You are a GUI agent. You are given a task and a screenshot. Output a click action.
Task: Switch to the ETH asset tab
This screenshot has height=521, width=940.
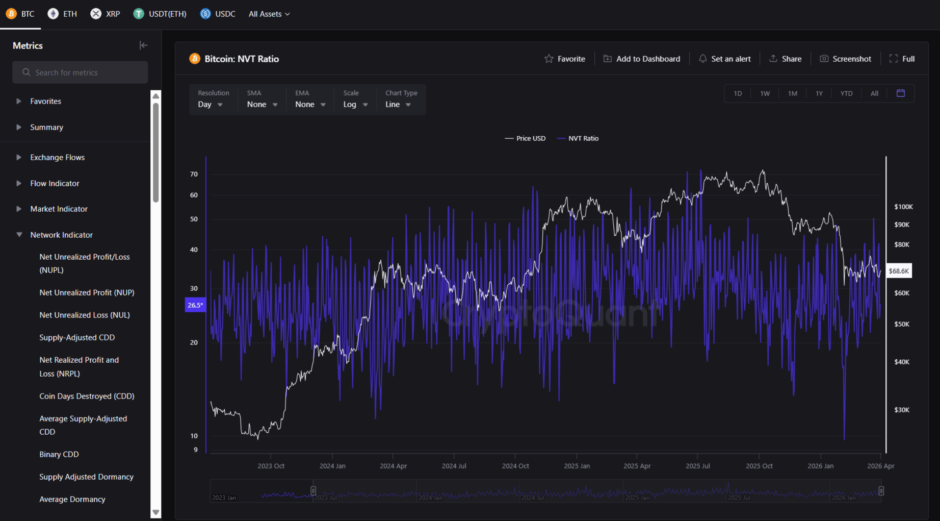(x=63, y=14)
